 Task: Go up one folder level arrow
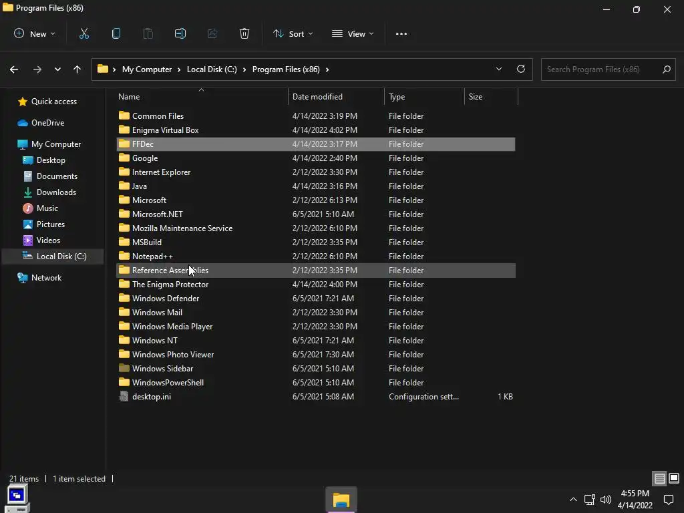[x=77, y=69]
